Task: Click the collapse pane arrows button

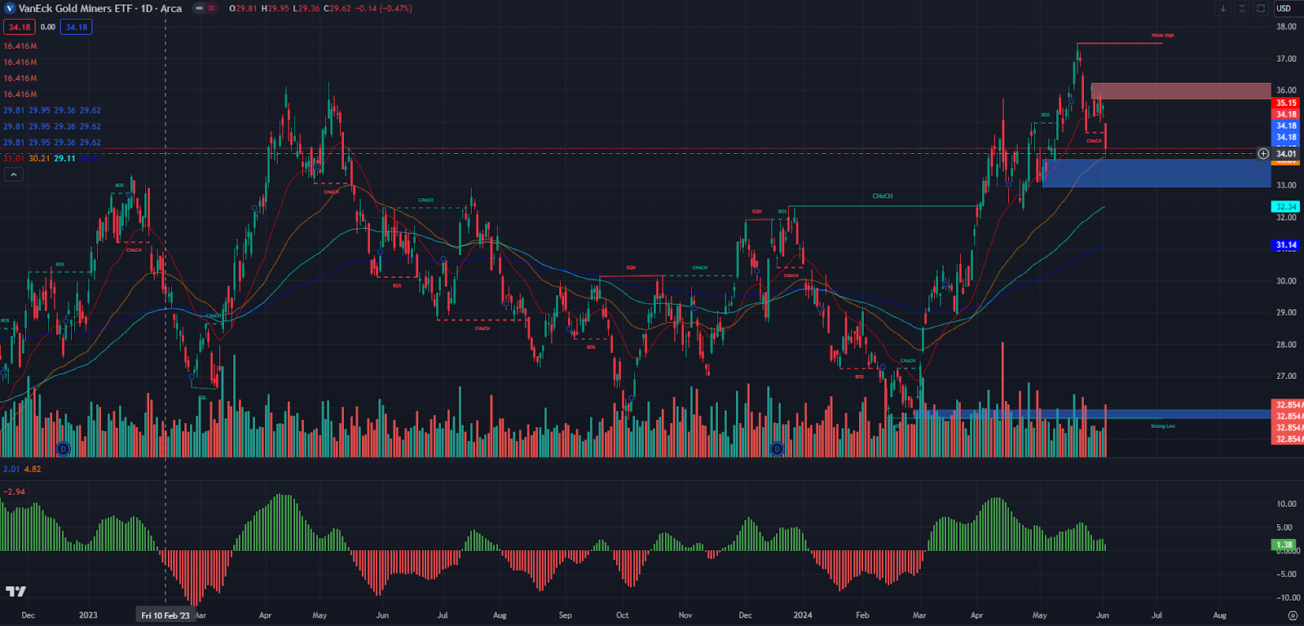Action: [1242, 8]
